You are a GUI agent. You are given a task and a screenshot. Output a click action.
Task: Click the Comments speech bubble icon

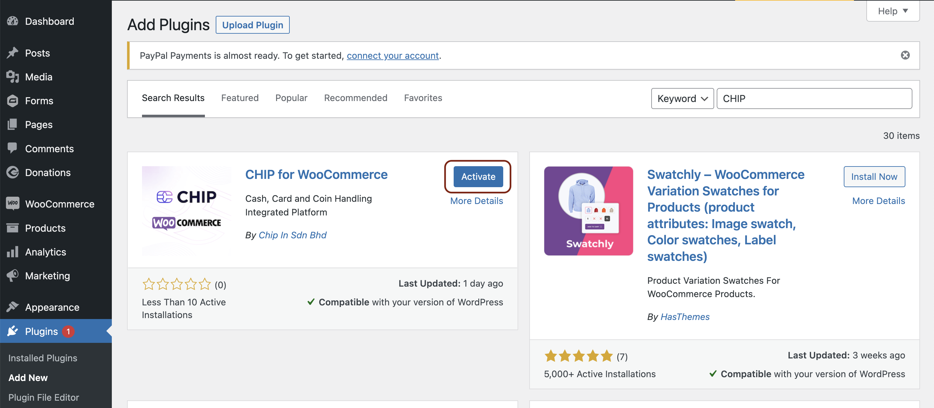point(13,148)
